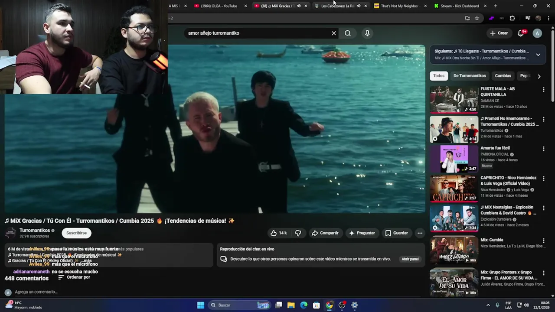Screen dimensions: 555x312
Task: Start voice search with the microphone icon
Action: (x=367, y=33)
